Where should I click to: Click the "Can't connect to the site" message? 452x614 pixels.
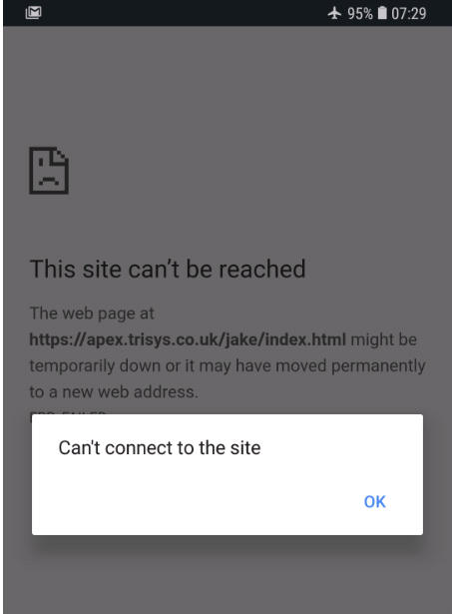160,448
